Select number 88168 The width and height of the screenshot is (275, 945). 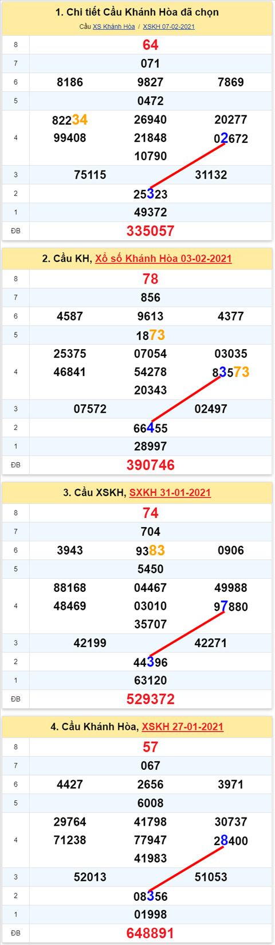(70, 588)
